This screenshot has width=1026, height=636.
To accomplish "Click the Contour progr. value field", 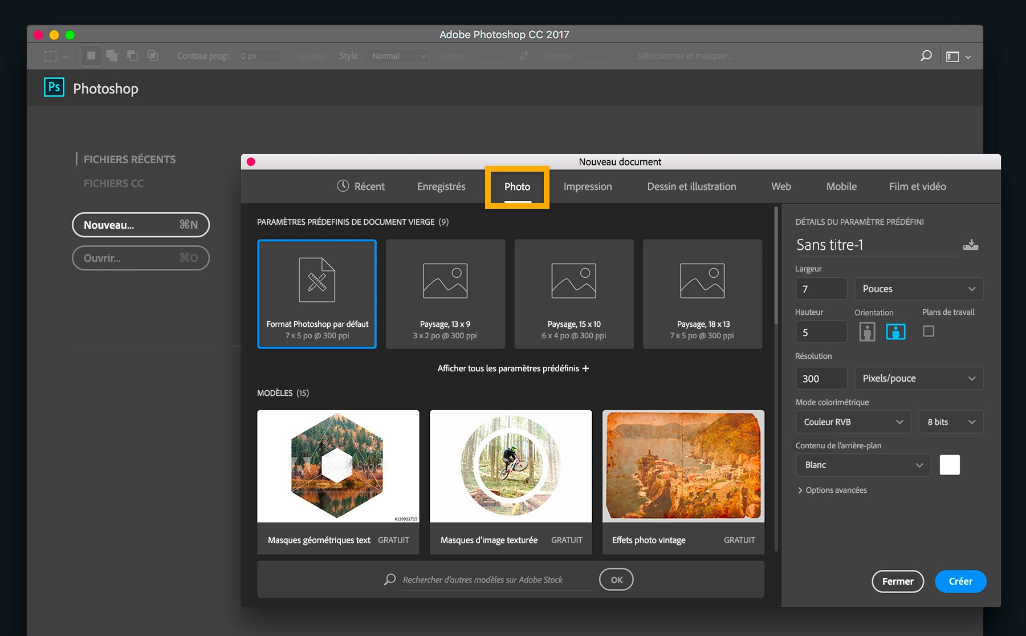I will 259,56.
